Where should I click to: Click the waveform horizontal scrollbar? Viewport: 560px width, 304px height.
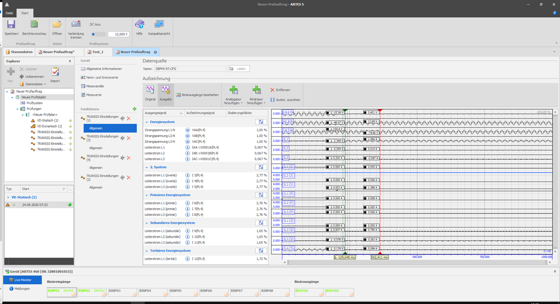point(417,262)
